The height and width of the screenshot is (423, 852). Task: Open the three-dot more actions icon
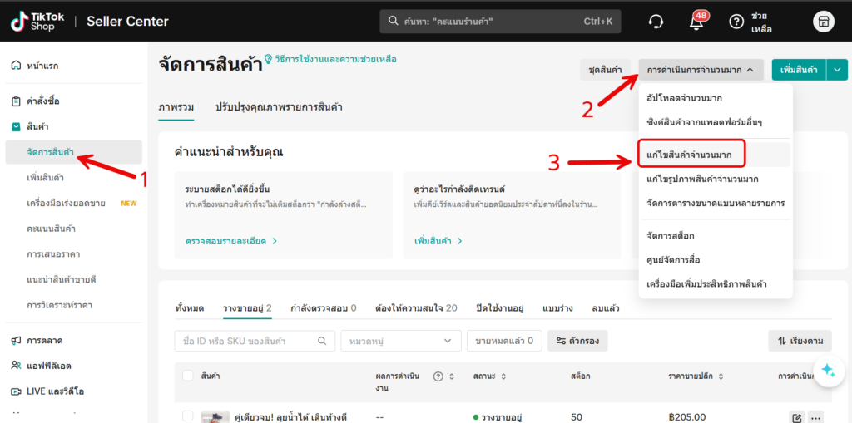(x=815, y=417)
